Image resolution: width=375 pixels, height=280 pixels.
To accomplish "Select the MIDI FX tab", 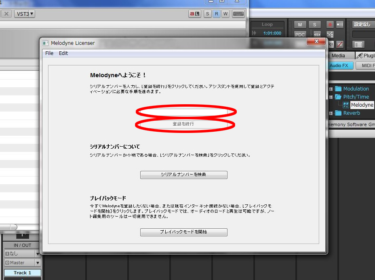I will 366,65.
